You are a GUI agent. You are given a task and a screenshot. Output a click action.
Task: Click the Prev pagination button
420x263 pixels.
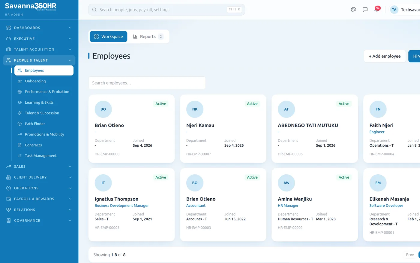(410, 255)
